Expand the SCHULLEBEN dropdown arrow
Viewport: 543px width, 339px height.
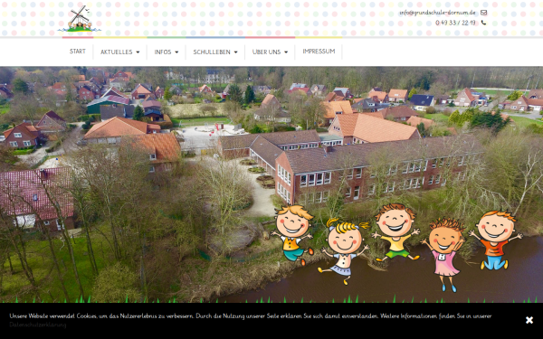(236, 52)
